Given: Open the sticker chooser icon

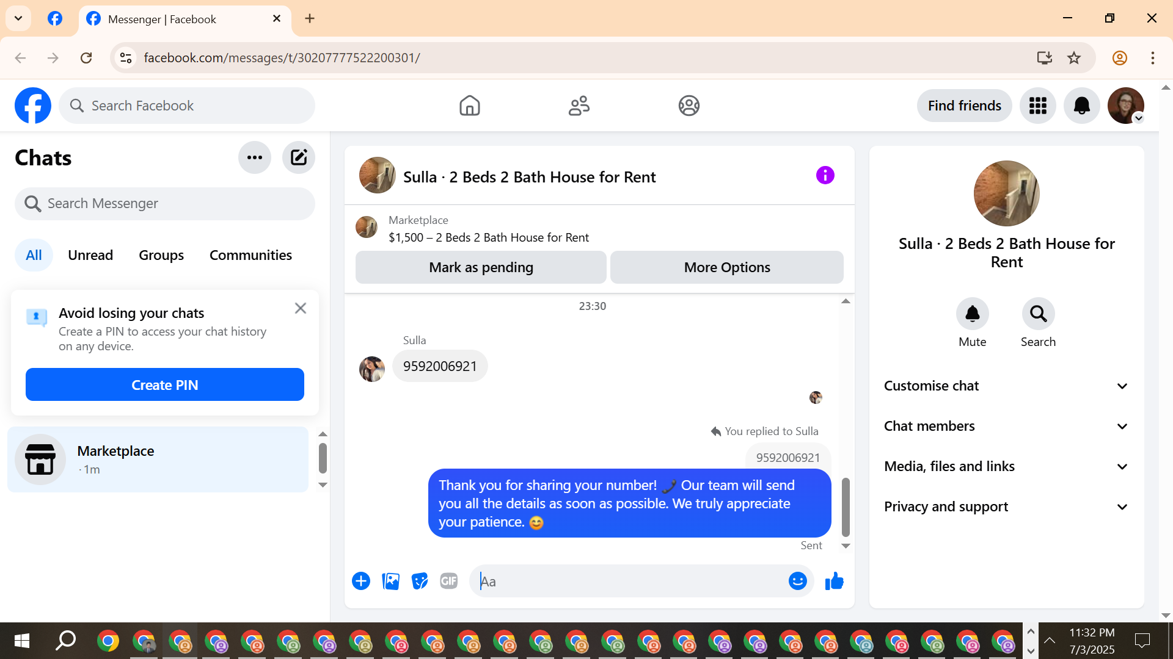Looking at the screenshot, I should tap(420, 581).
